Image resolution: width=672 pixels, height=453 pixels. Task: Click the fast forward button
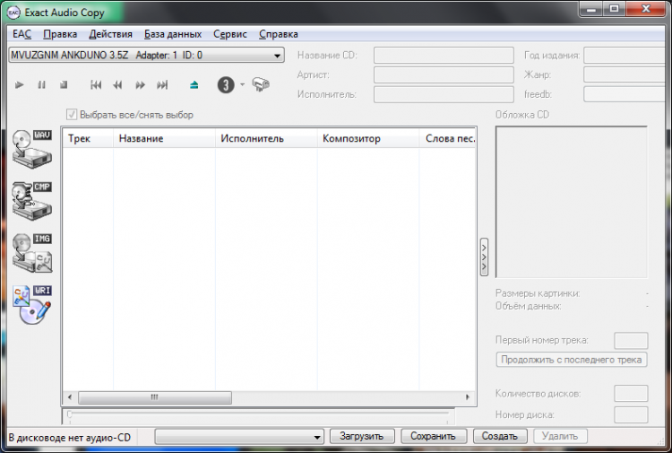click(140, 85)
